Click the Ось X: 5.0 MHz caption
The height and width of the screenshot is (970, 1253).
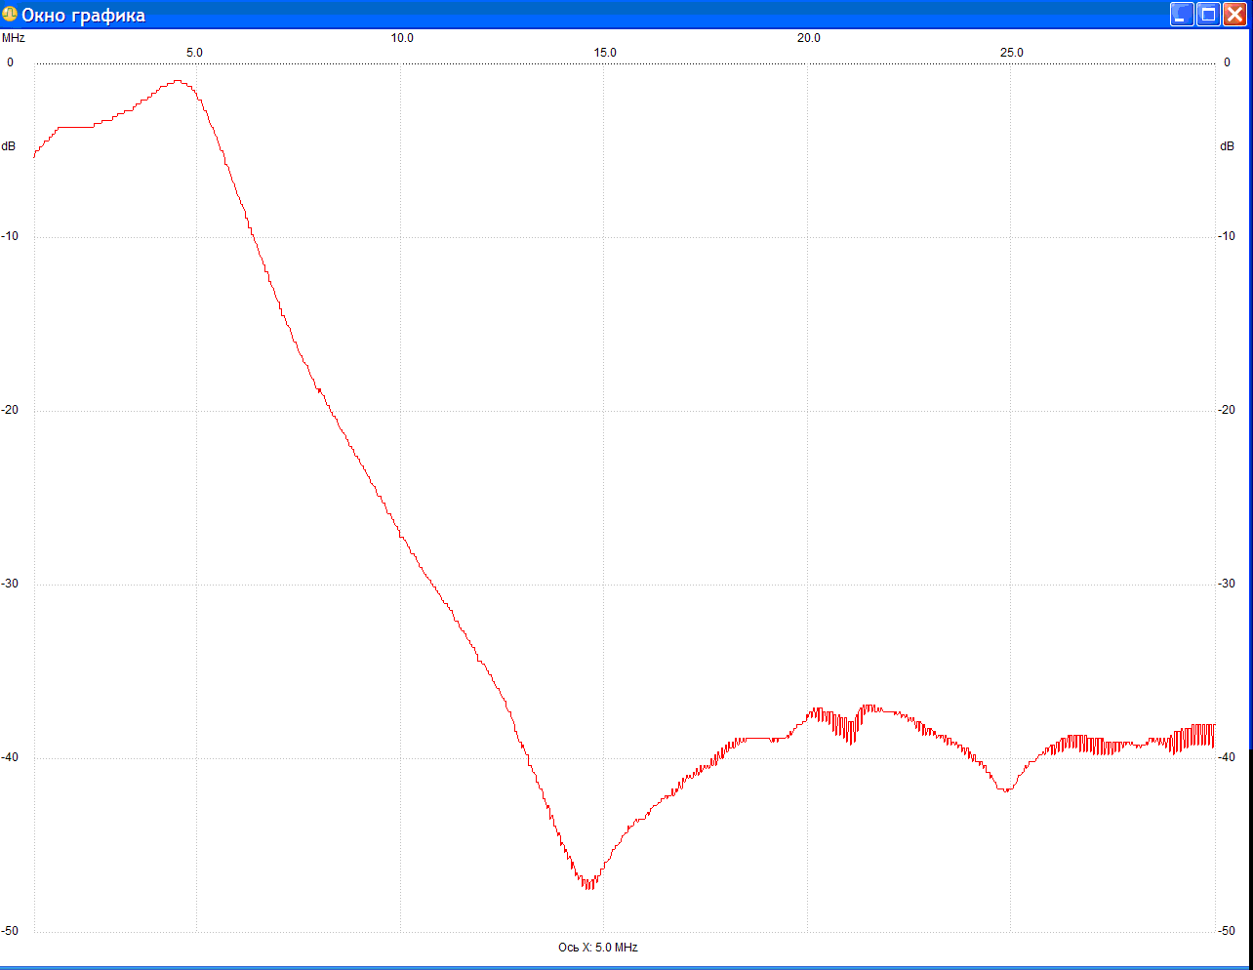point(597,948)
